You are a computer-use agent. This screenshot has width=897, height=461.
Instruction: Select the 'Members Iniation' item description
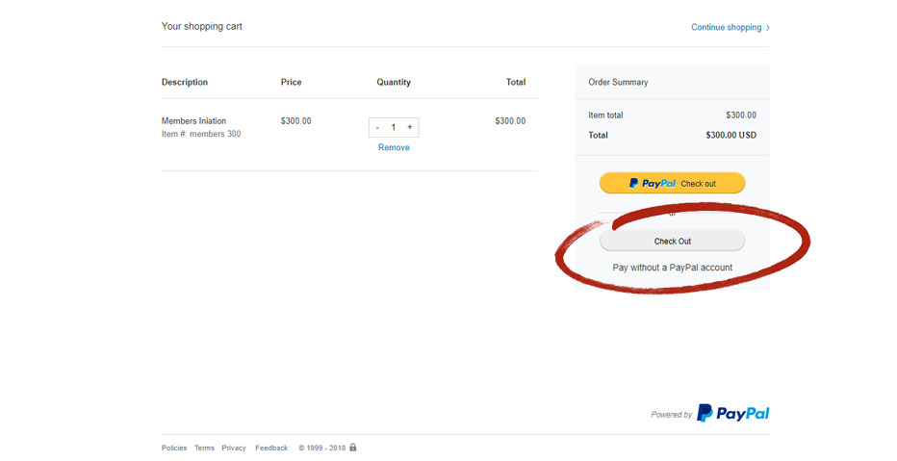coord(193,120)
